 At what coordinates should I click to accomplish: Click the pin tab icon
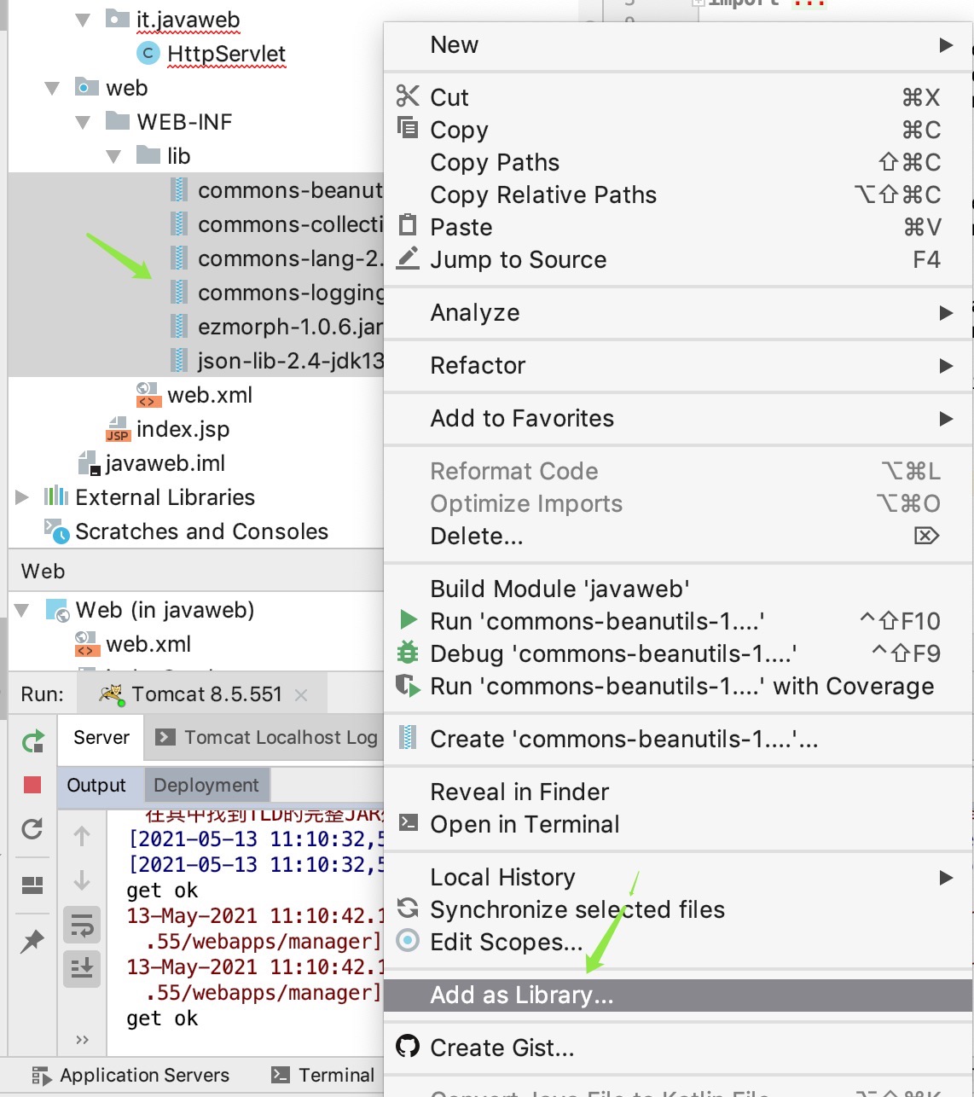pos(32,941)
